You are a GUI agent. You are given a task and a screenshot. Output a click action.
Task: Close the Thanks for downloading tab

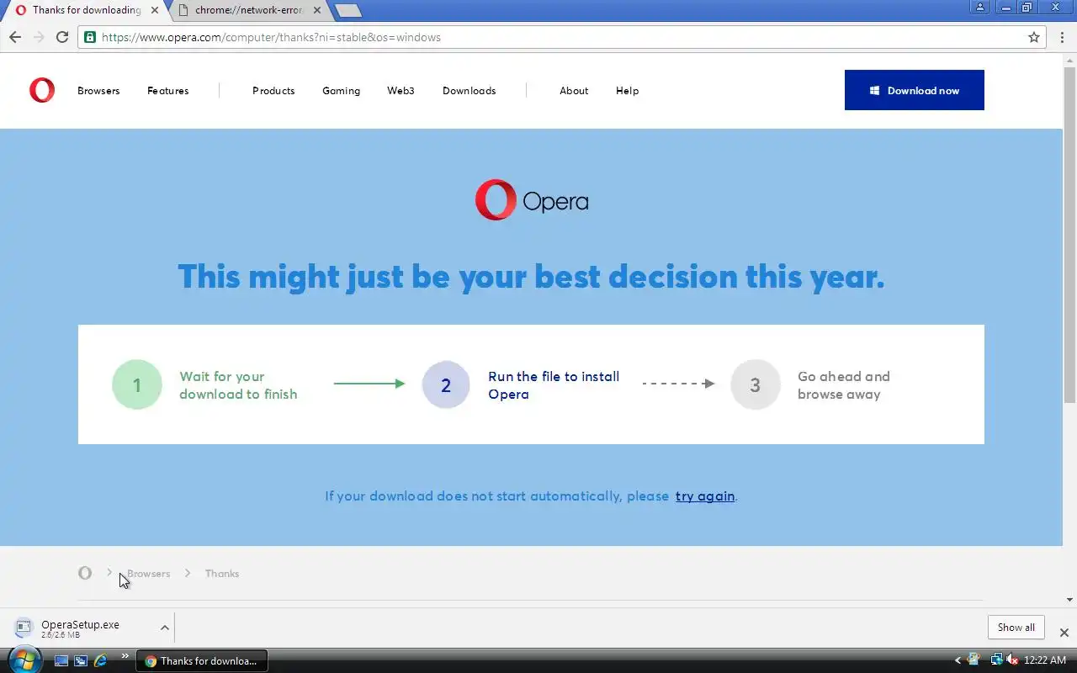coord(155,10)
